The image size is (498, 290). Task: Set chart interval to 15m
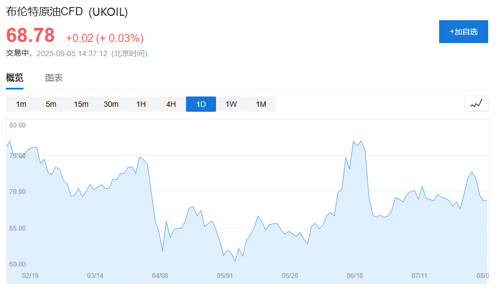click(81, 104)
